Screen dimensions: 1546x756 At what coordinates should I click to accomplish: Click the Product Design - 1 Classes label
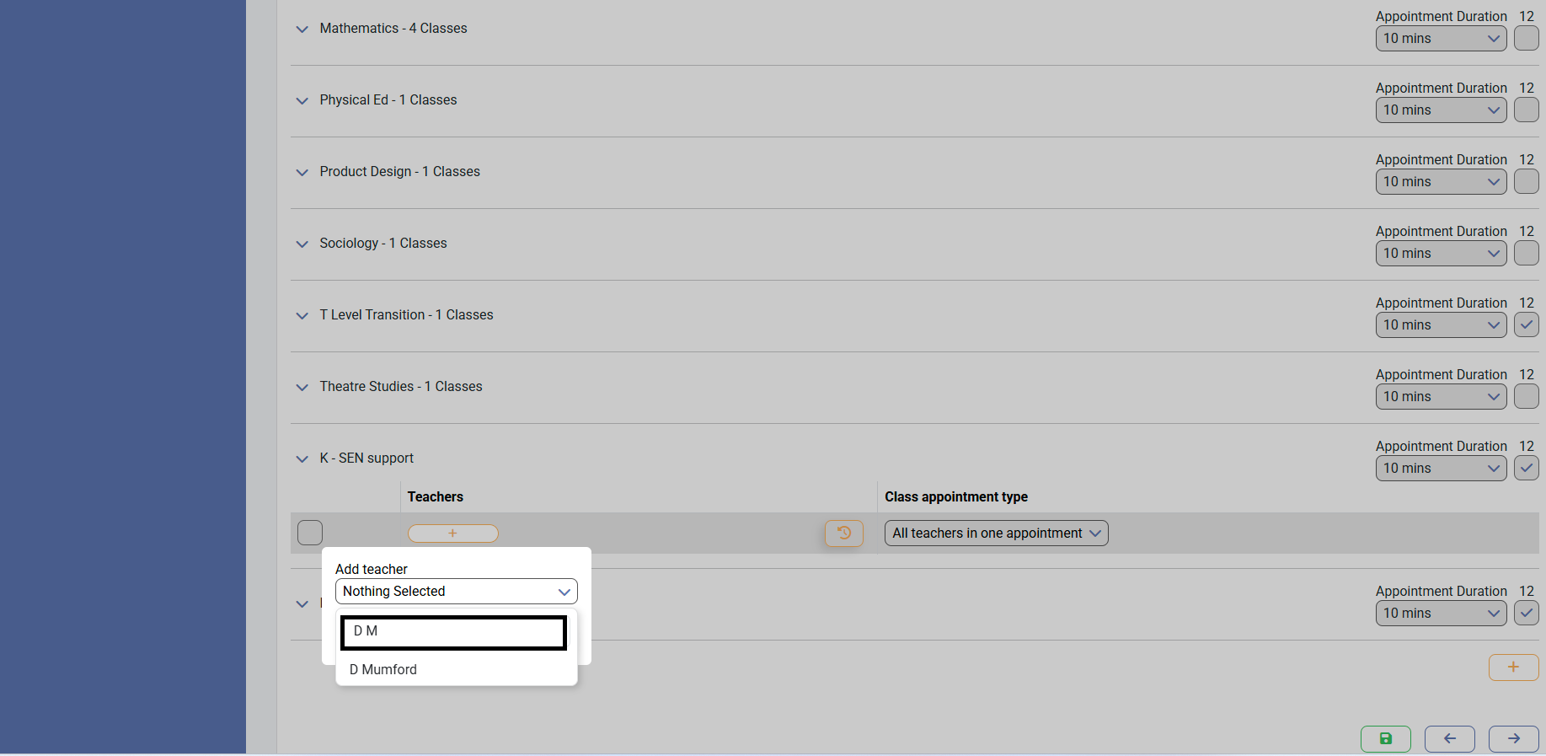(x=399, y=171)
